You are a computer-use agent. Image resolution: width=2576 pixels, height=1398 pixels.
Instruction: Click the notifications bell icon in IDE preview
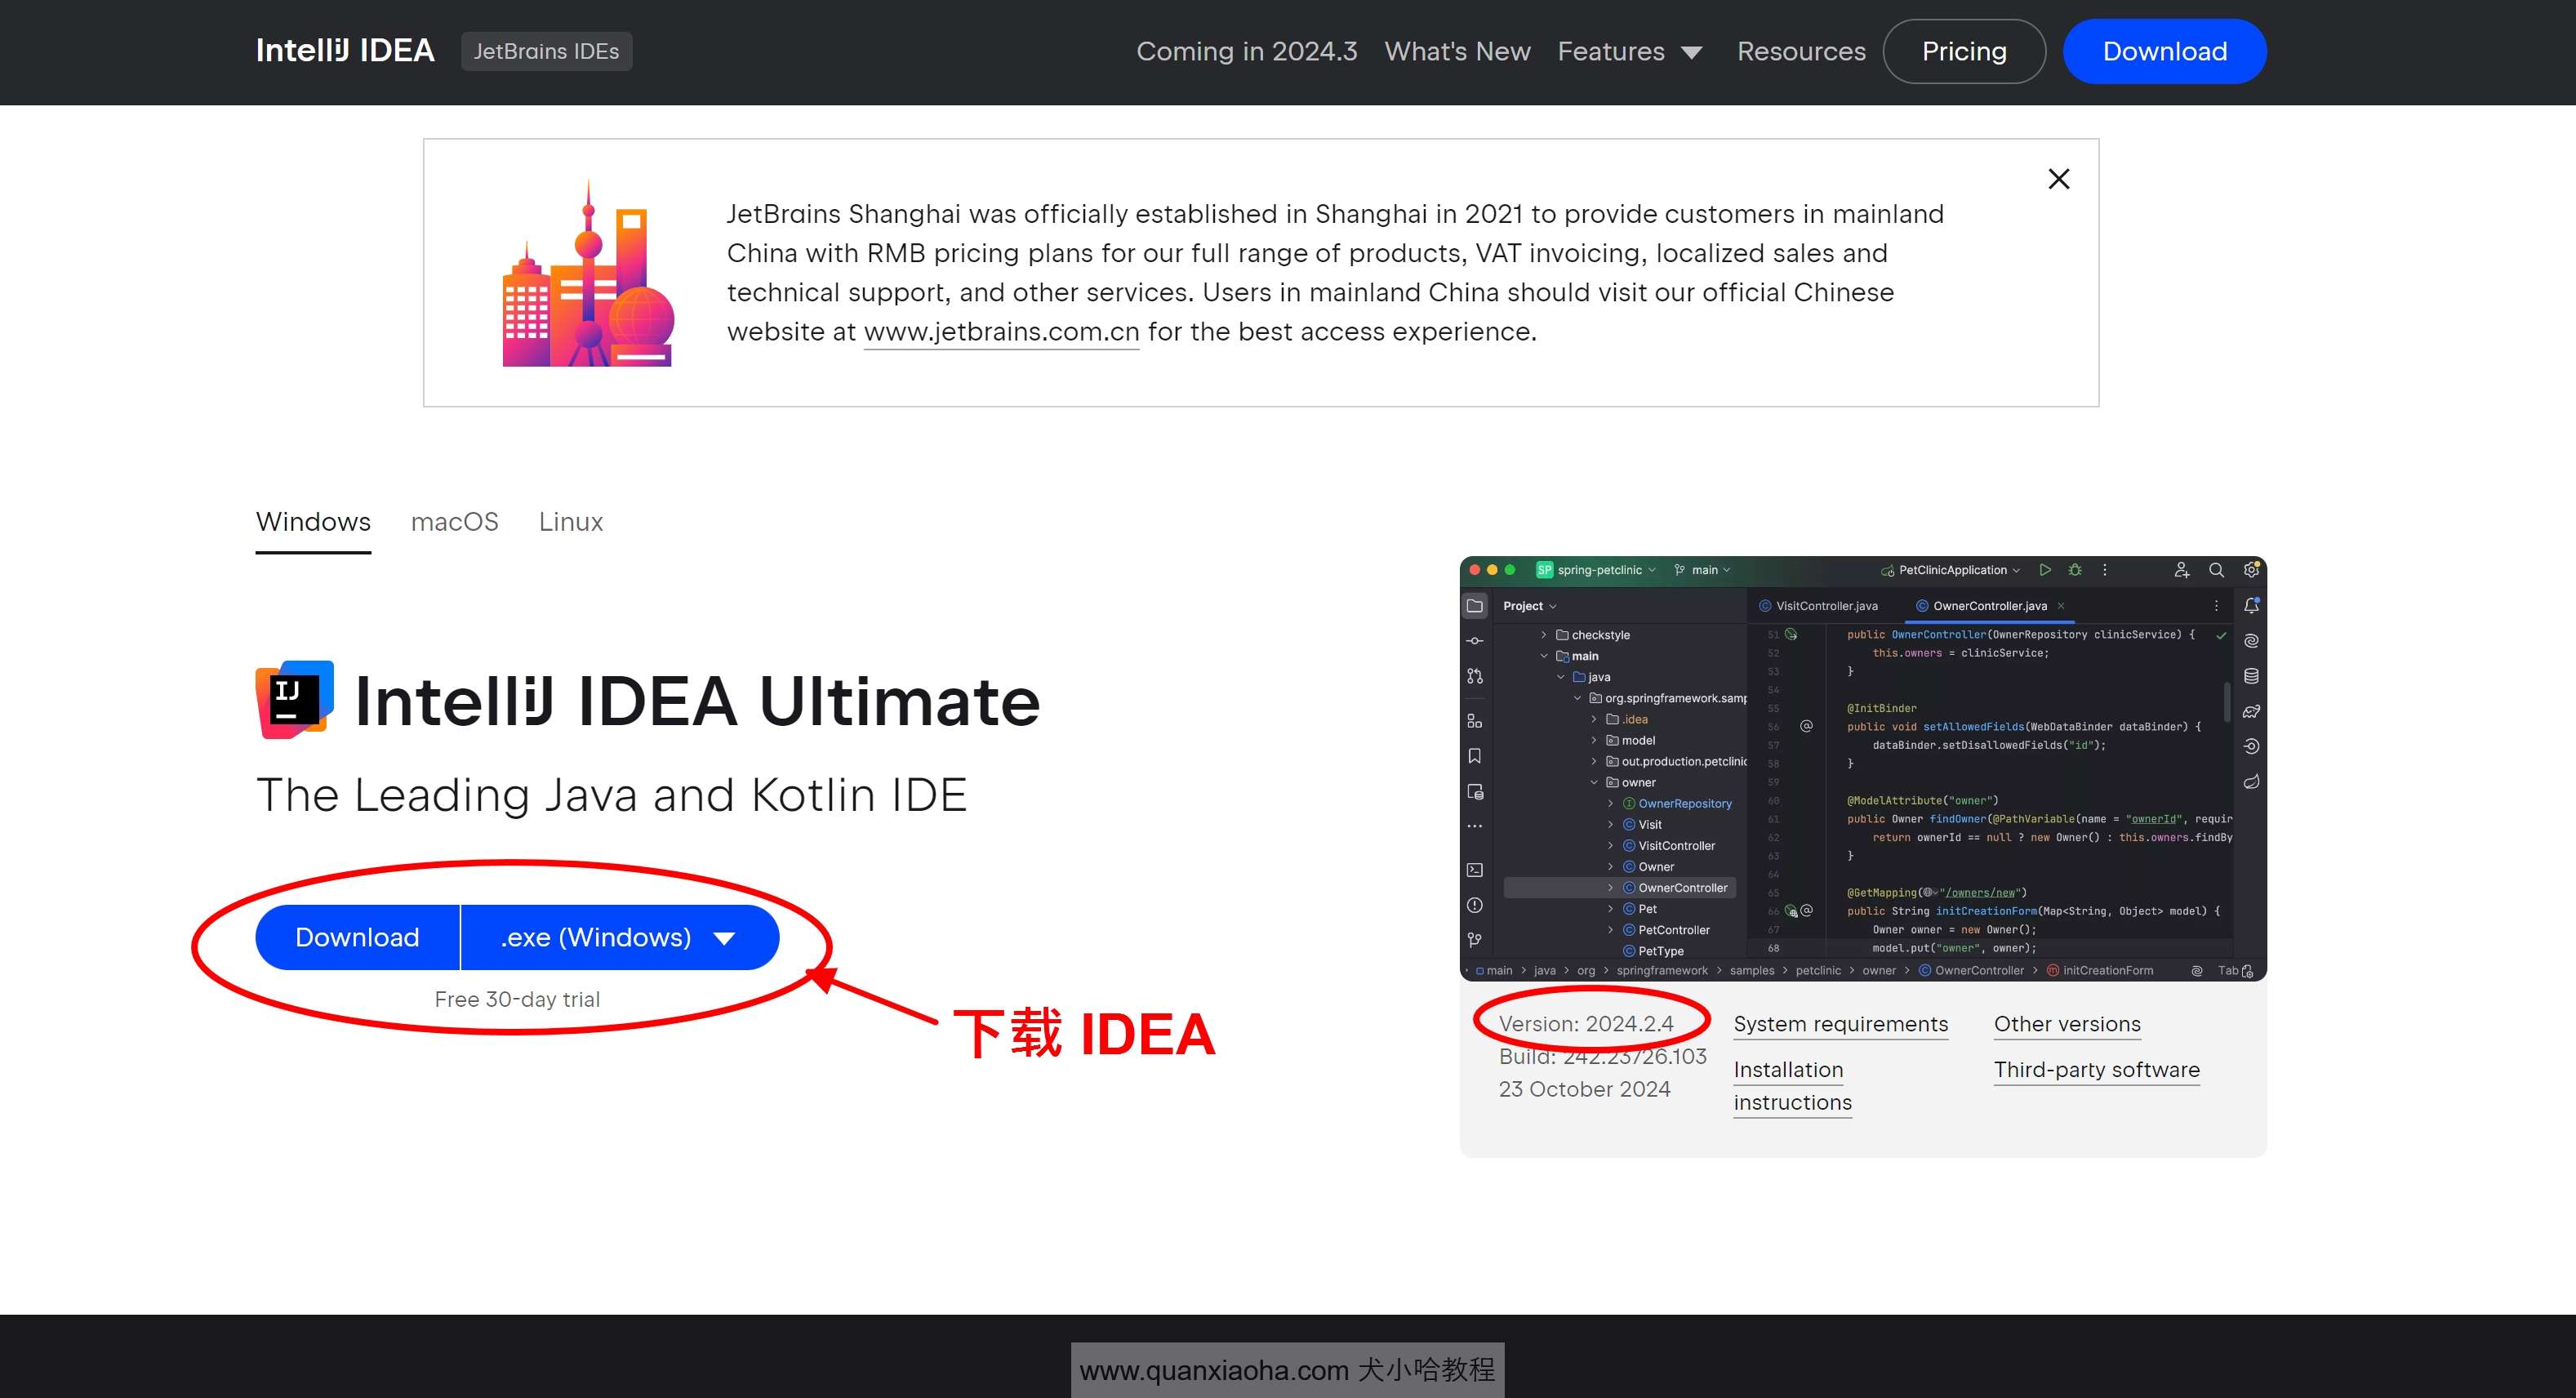2251,606
